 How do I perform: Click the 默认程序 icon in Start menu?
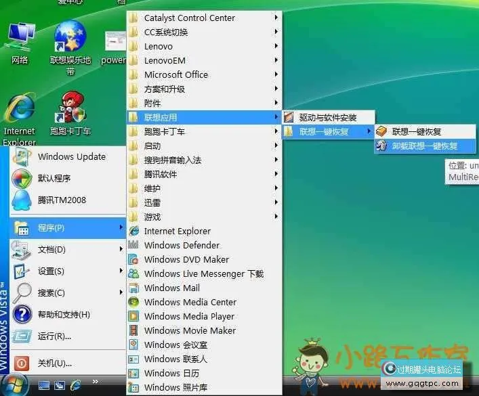[22, 178]
